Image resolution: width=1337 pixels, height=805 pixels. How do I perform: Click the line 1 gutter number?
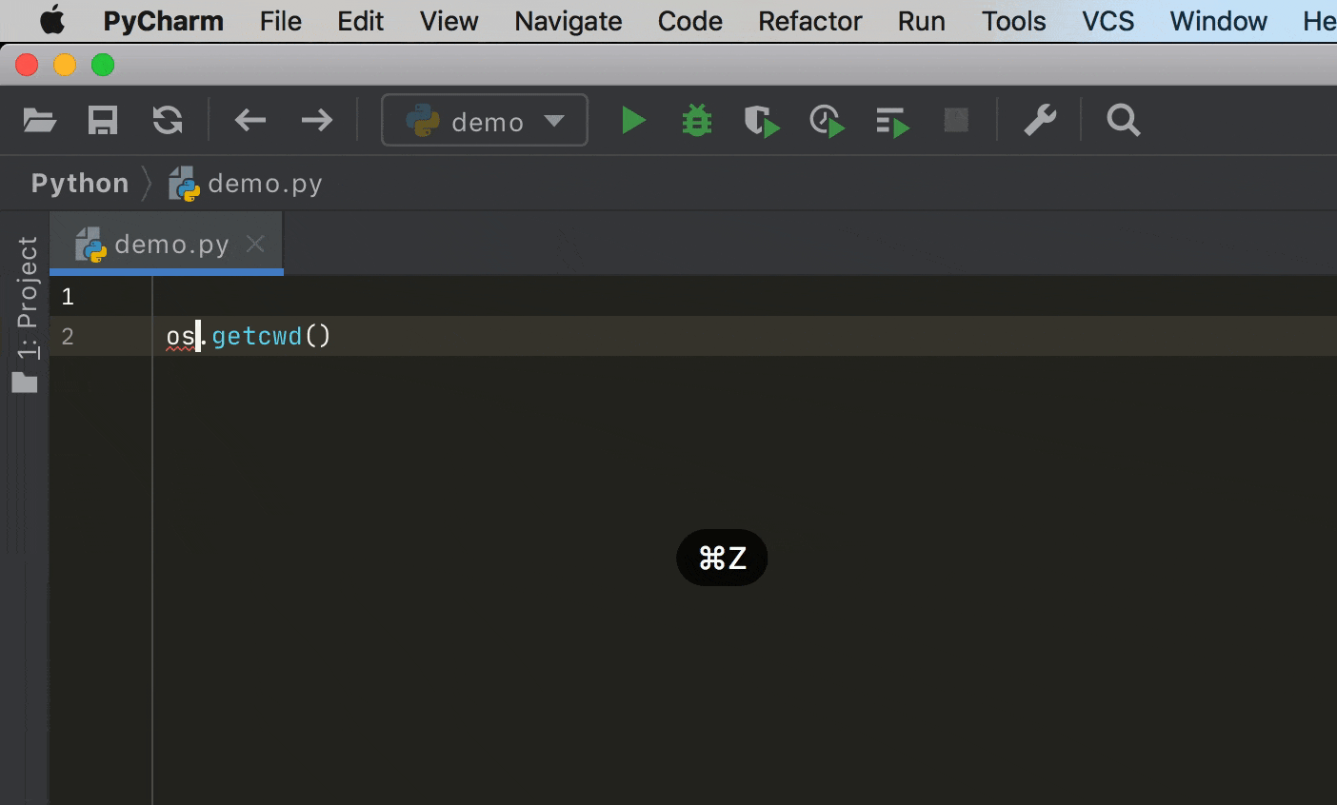68,297
